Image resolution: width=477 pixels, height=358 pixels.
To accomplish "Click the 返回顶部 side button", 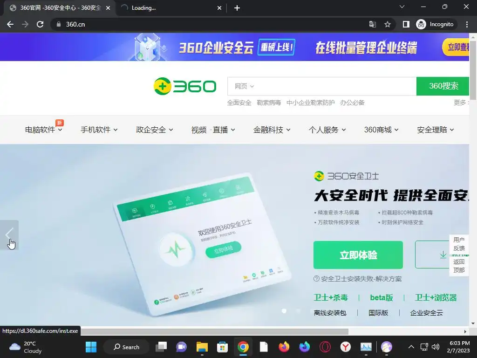I will 459,266.
